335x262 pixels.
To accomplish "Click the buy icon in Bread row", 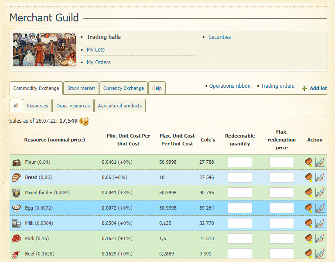I will (308, 177).
